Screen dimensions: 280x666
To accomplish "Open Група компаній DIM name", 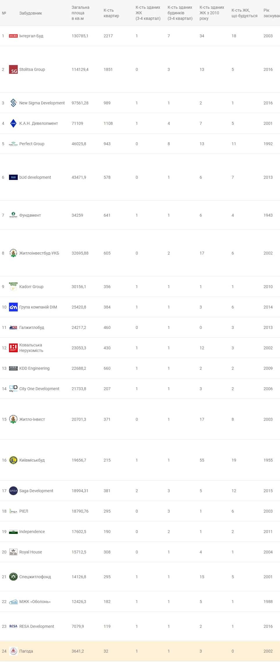I will pos(38,307).
